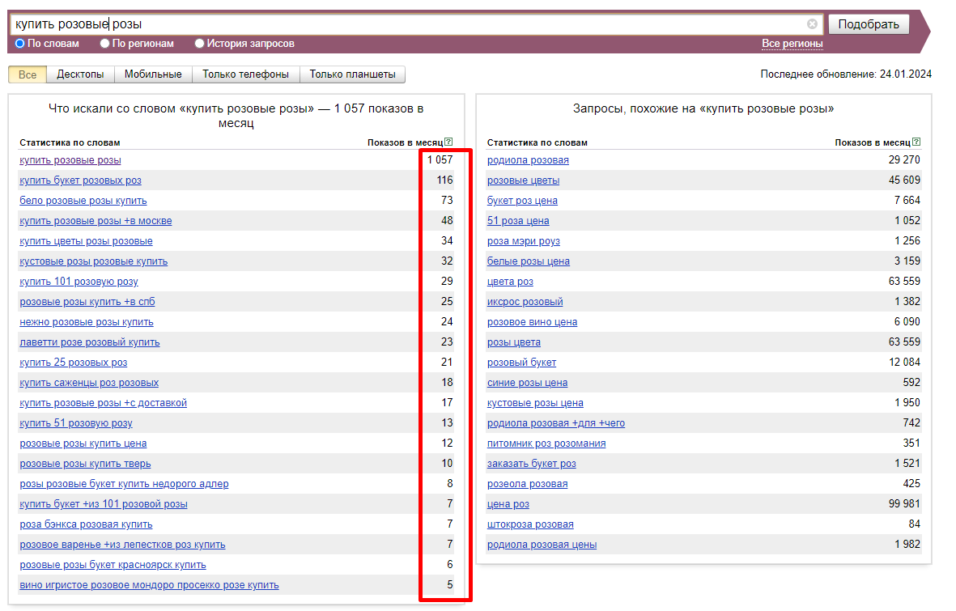Open link 'розовое варенье +из лепестков роз купить'
This screenshot has width=956, height=611.
pyautogui.click(x=122, y=545)
